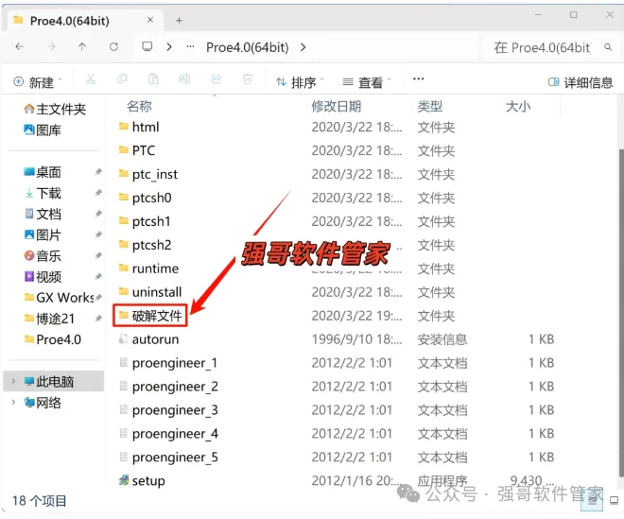Open 视频 in the sidebar
The width and height of the screenshot is (624, 519).
click(43, 277)
